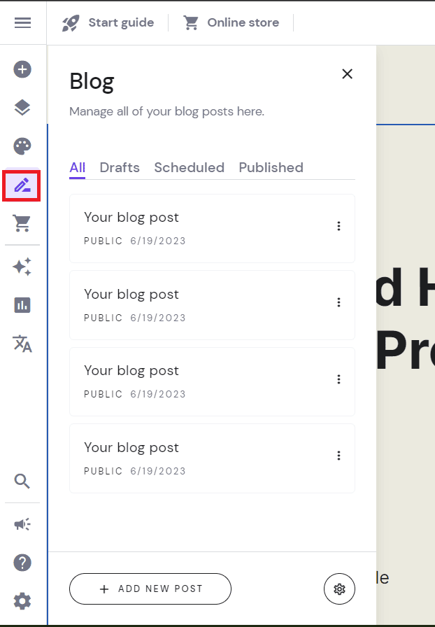The image size is (435, 627).
Task: Open options menu for last blog post
Action: [x=339, y=456]
